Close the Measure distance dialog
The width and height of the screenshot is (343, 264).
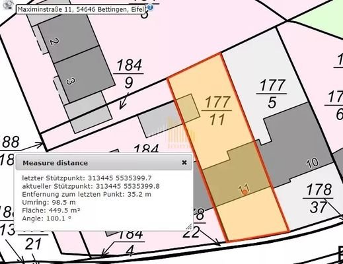click(x=184, y=162)
